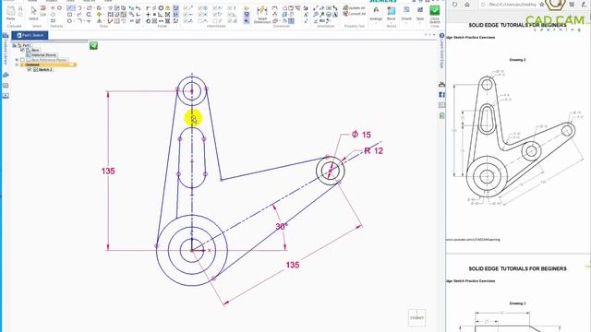This screenshot has height=332, width=591.
Task: Apply the Concentric relate icon
Action: tap(161, 8)
